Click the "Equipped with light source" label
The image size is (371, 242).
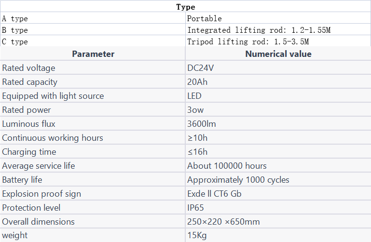pyautogui.click(x=53, y=96)
